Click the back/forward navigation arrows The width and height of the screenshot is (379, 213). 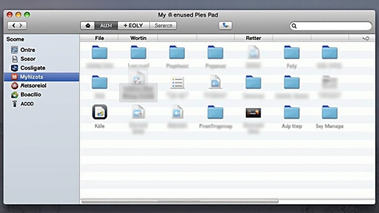tap(17, 26)
